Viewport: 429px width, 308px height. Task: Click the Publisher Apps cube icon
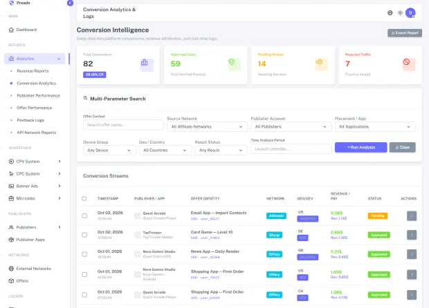[11, 240]
